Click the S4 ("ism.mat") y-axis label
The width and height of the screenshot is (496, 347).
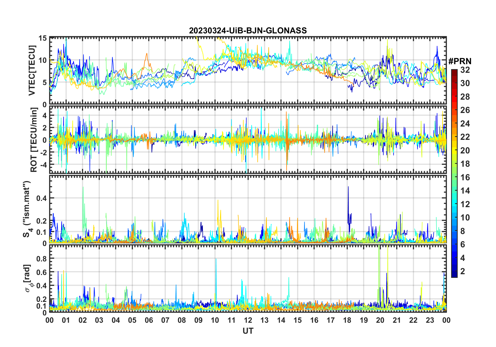tap(27, 209)
